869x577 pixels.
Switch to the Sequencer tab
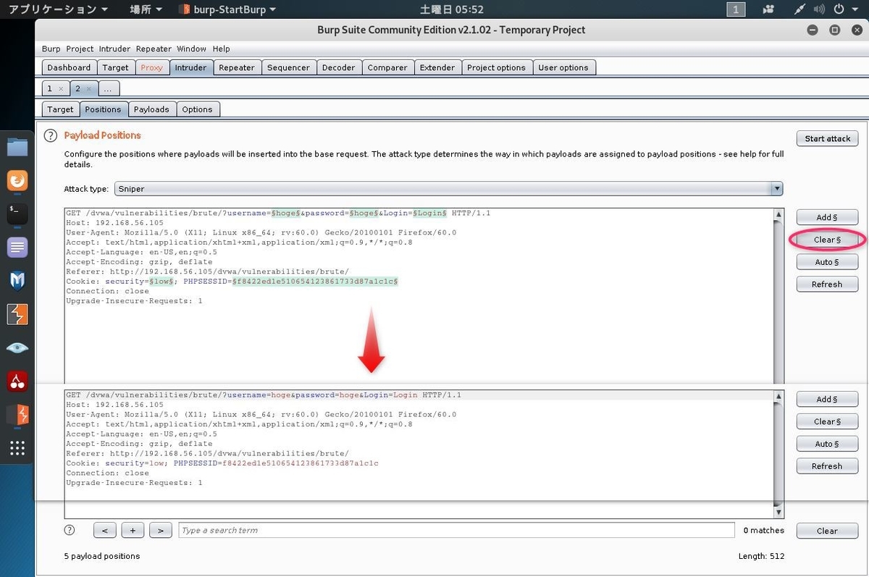[288, 67]
